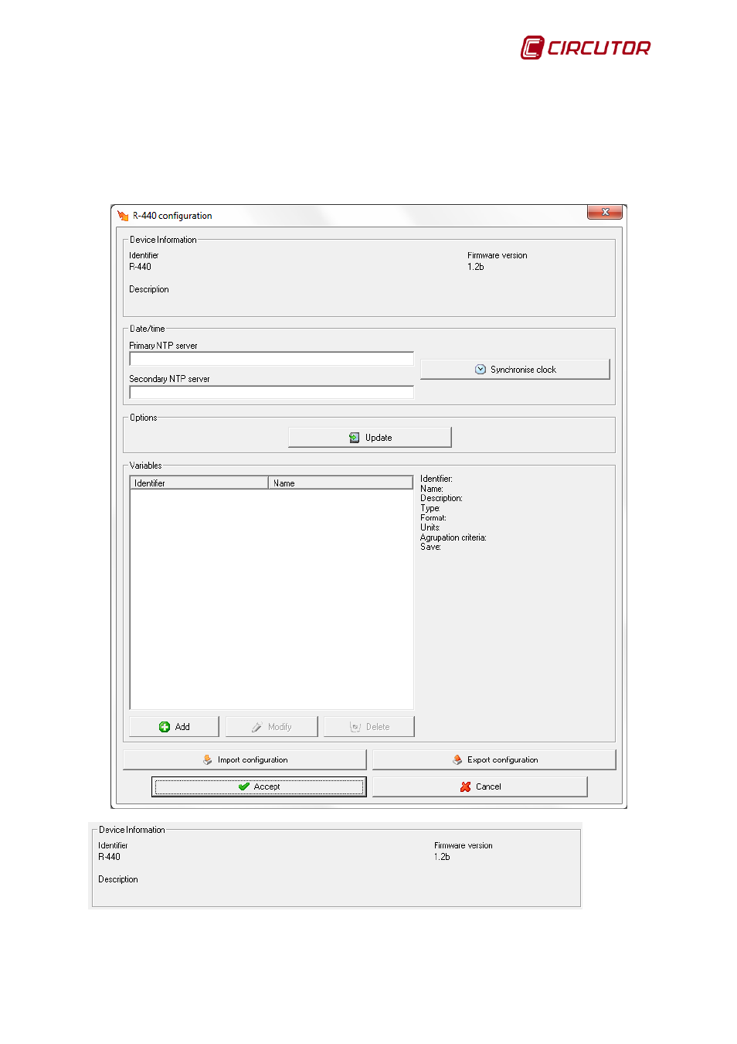The height and width of the screenshot is (1044, 737).
Task: Click the Import configuration arrow icon
Action: [x=207, y=760]
